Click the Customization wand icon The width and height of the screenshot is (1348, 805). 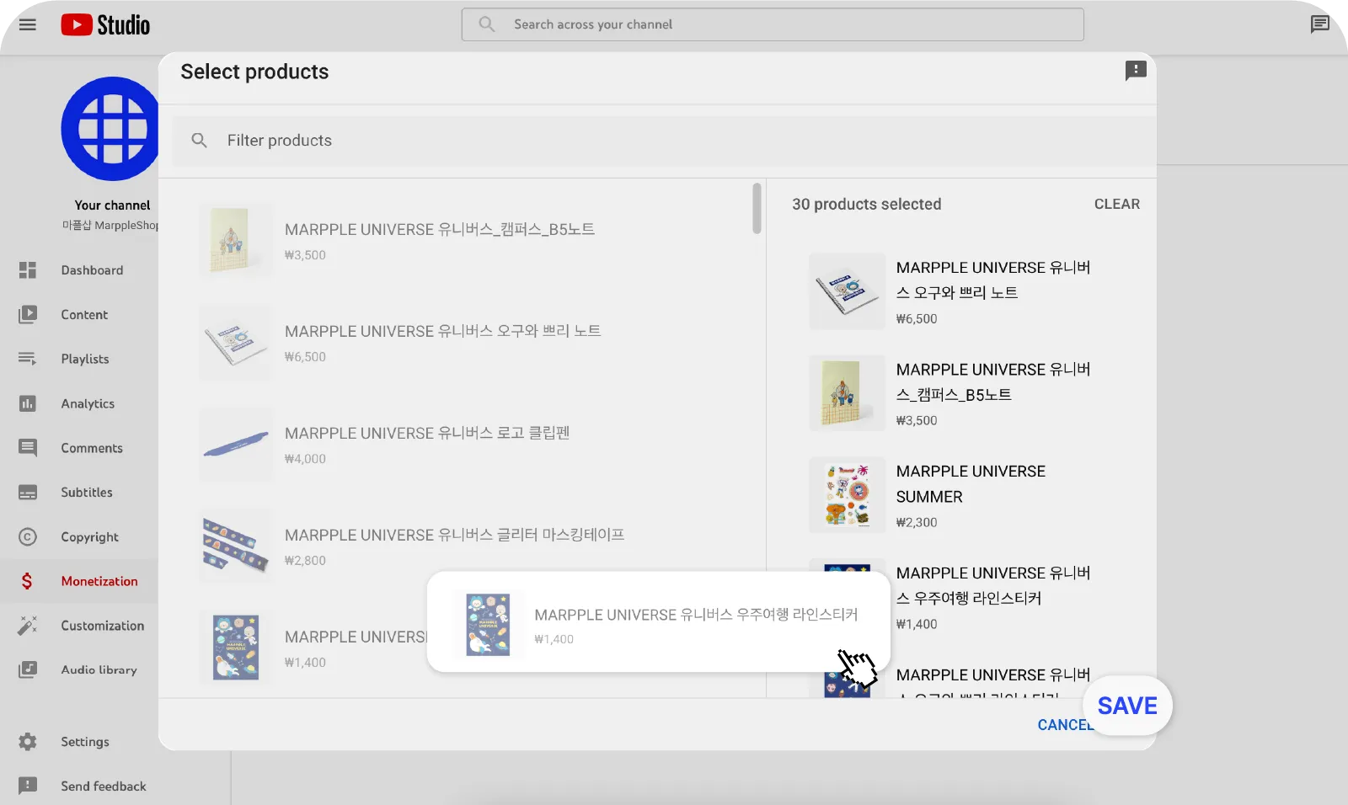[x=28, y=626]
